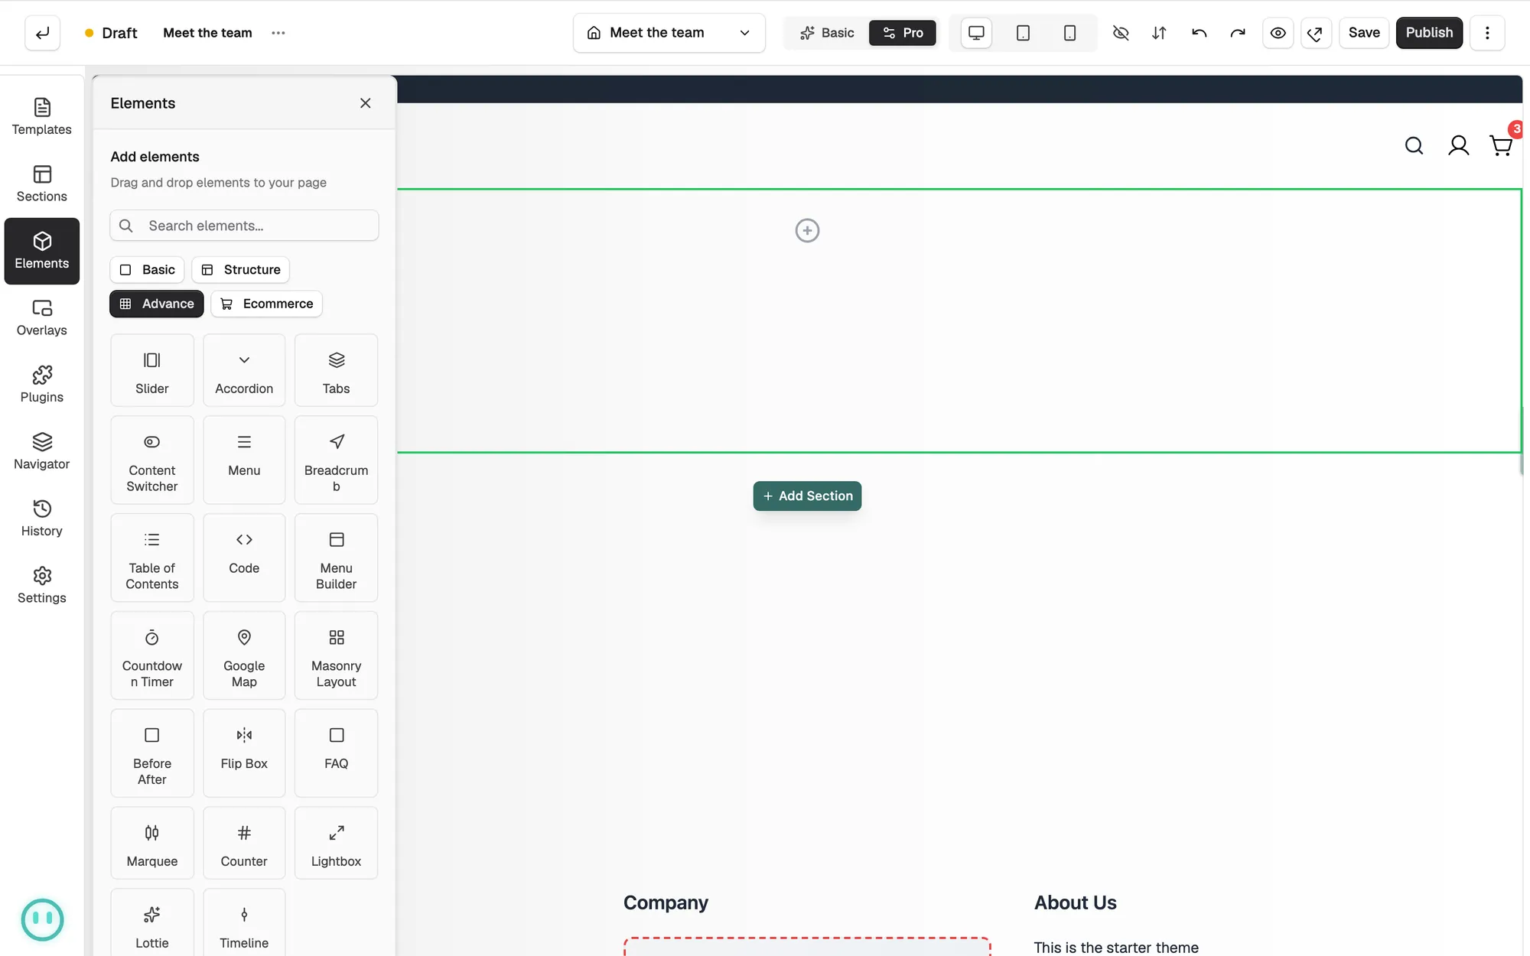This screenshot has width=1530, height=956.
Task: Click the undo arrow in toolbar
Action: [1199, 33]
